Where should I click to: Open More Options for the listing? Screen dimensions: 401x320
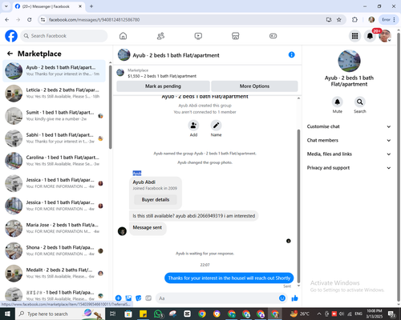pos(254,86)
